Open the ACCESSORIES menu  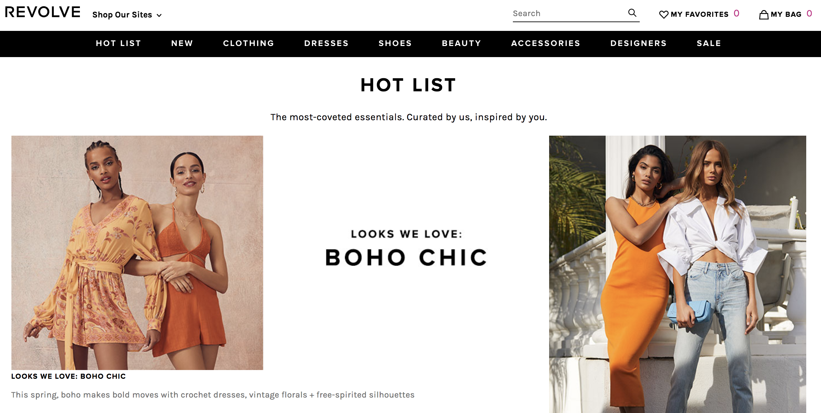point(546,43)
